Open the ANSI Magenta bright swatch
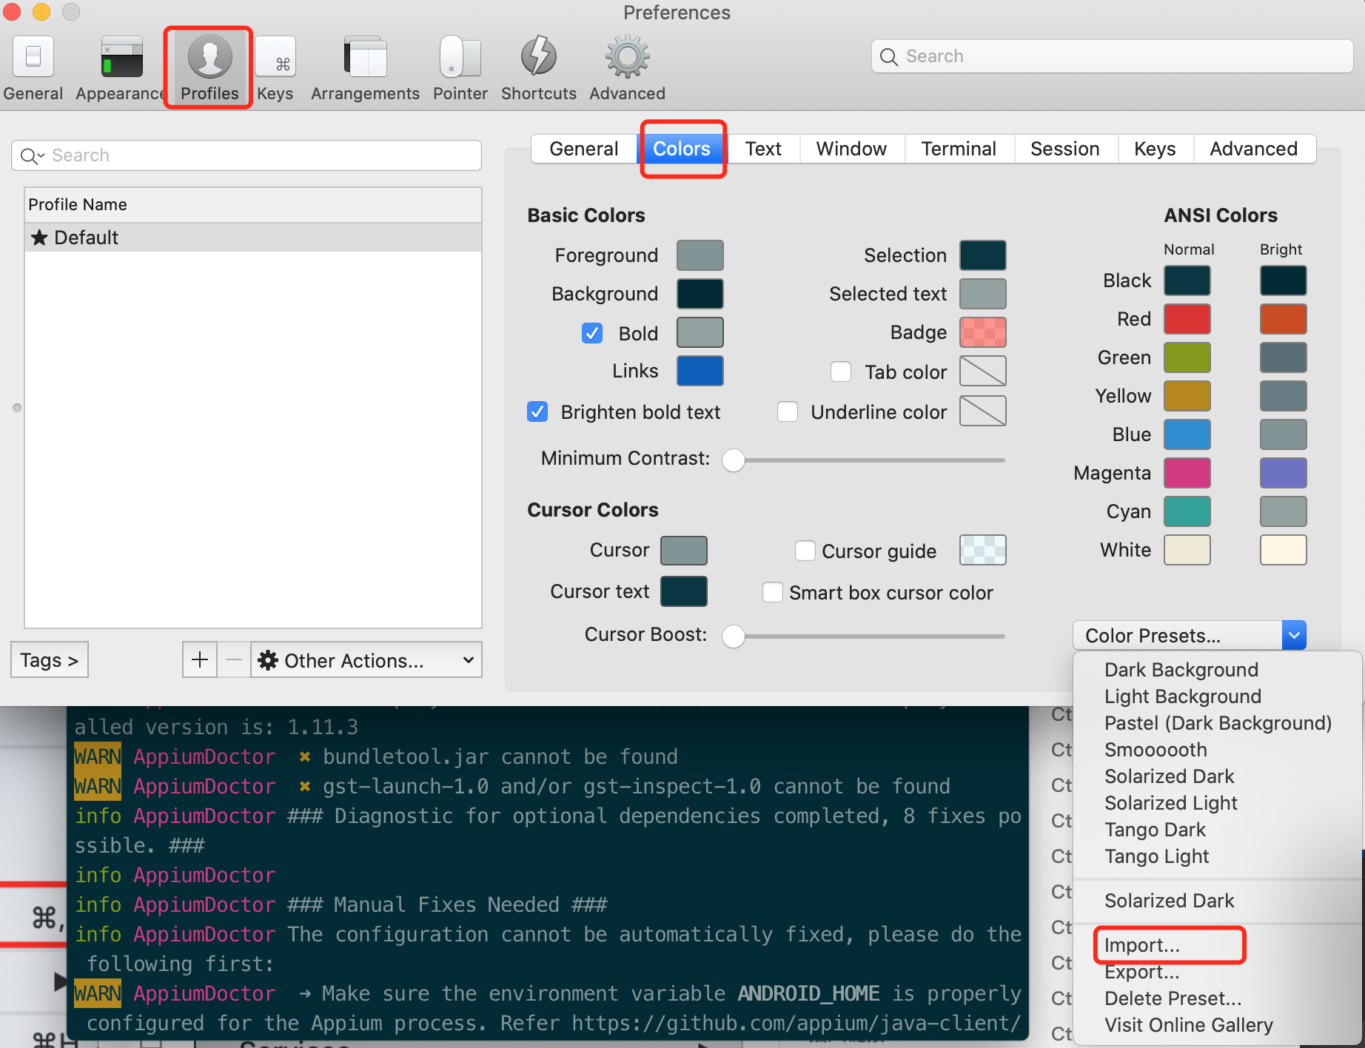This screenshot has width=1365, height=1048. pyautogui.click(x=1284, y=473)
